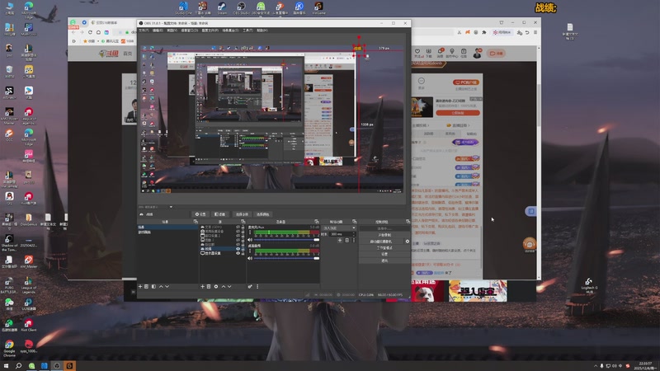Open preview scaling dropdown under preview
660x371 pixels.
pos(171,207)
